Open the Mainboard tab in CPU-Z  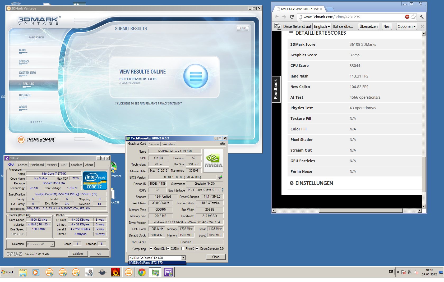[37, 165]
